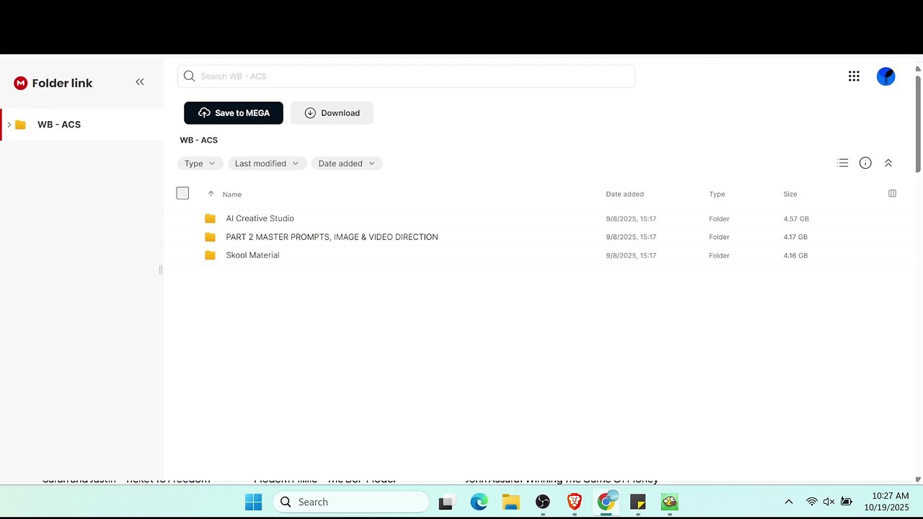Open Brave browser from taskbar

575,502
